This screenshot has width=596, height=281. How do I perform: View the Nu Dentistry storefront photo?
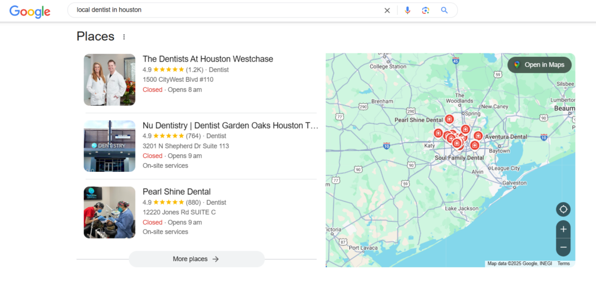tap(109, 146)
